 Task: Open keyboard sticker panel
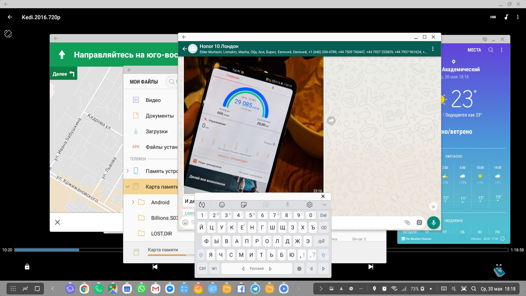[x=244, y=205]
